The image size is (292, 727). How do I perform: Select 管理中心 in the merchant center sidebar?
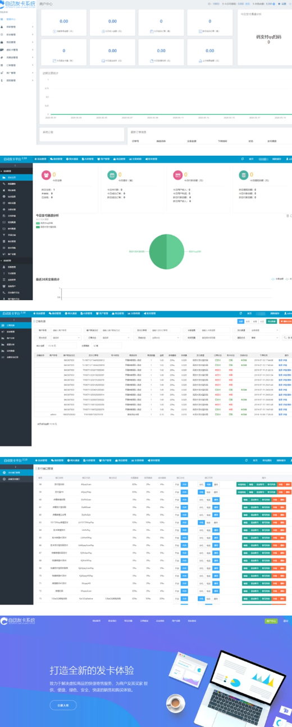point(17,19)
